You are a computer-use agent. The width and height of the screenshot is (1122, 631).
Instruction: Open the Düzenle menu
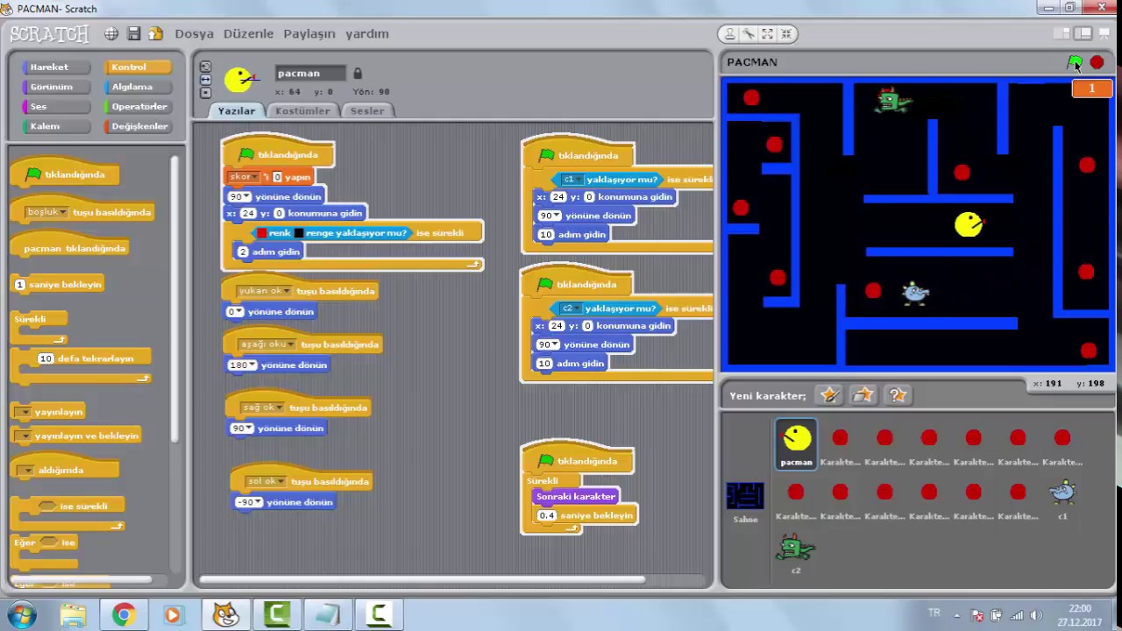(x=248, y=33)
